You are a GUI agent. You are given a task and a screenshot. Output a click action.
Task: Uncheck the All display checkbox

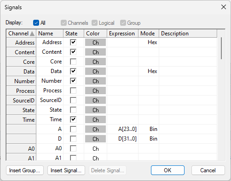pyautogui.click(x=36, y=23)
